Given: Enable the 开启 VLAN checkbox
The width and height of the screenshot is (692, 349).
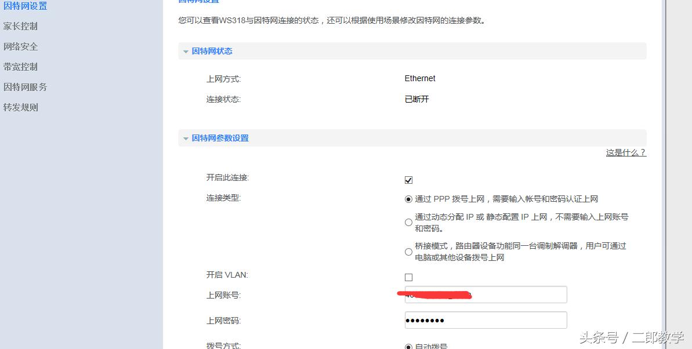Looking at the screenshot, I should click(408, 277).
